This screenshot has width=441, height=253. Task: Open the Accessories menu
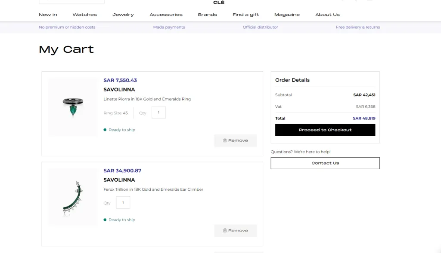click(x=166, y=15)
